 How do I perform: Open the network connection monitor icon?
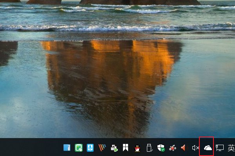pos(220,148)
